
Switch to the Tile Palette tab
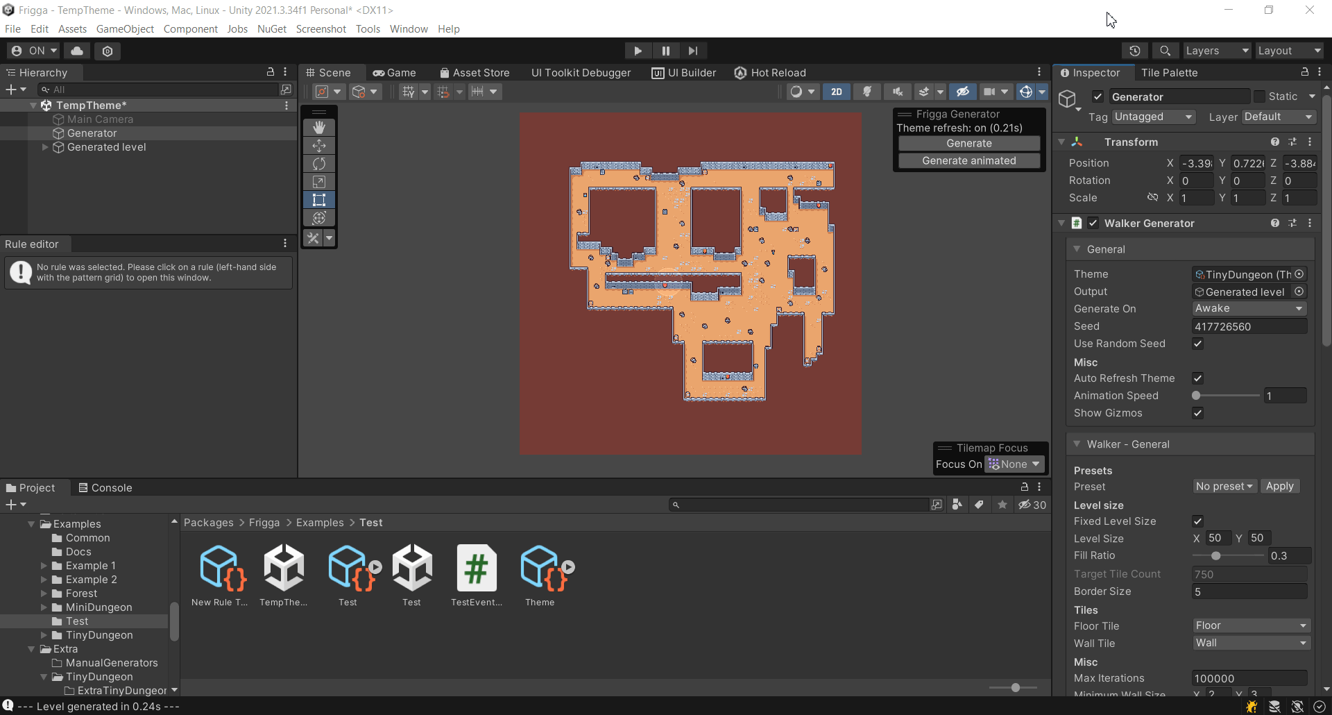click(1169, 73)
